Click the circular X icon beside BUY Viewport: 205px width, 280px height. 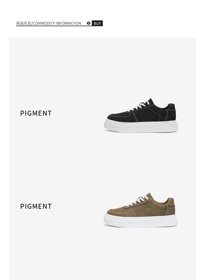pyautogui.click(x=89, y=23)
